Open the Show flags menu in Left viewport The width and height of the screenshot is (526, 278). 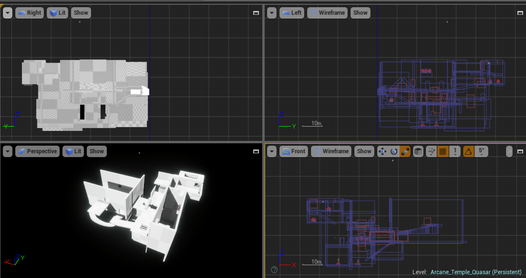click(x=360, y=13)
